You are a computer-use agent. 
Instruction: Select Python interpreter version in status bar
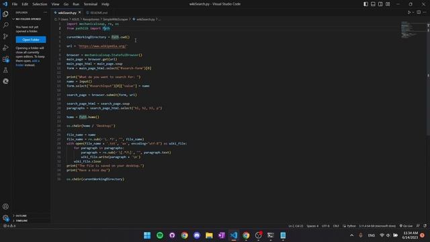click(378, 226)
